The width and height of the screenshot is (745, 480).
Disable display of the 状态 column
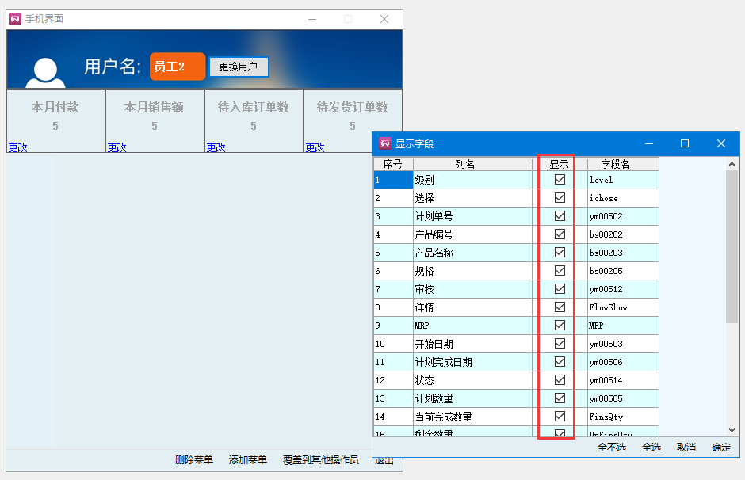(560, 380)
